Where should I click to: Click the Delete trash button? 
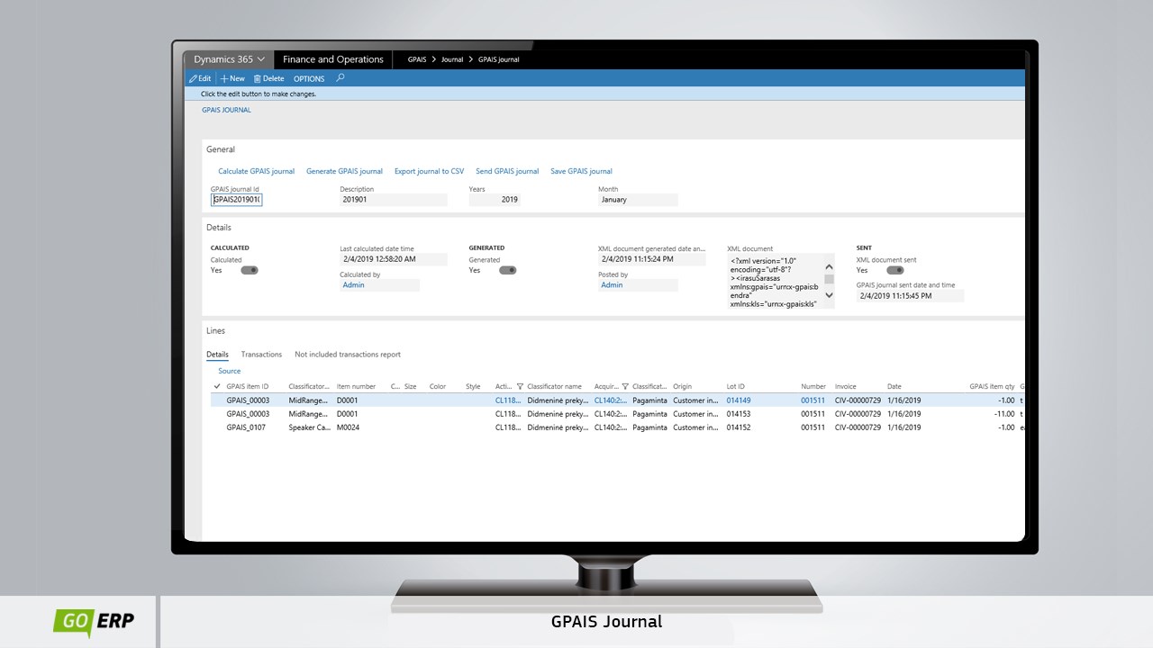pos(268,78)
